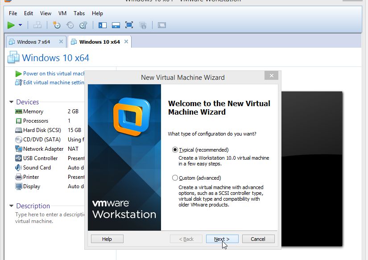This screenshot has width=368, height=260.
Task: Open the File menu
Action: point(13,13)
